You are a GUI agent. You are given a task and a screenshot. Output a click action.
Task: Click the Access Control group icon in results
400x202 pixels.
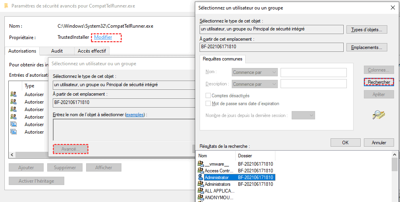point(201,171)
